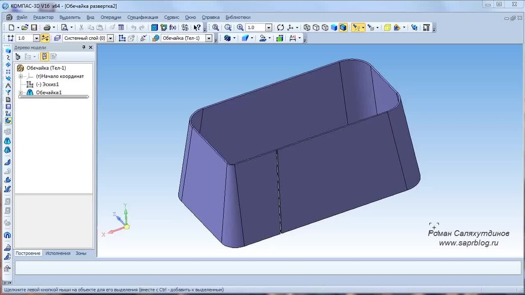Open the Справка menu
525x295 pixels.
click(210, 17)
